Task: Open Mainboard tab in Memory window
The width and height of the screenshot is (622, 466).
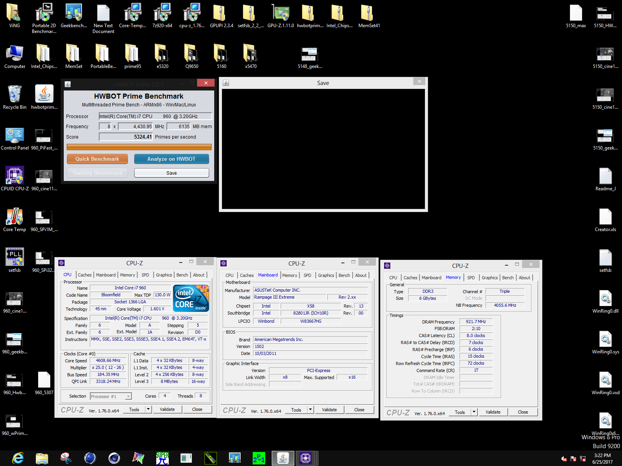Action: (x=432, y=278)
